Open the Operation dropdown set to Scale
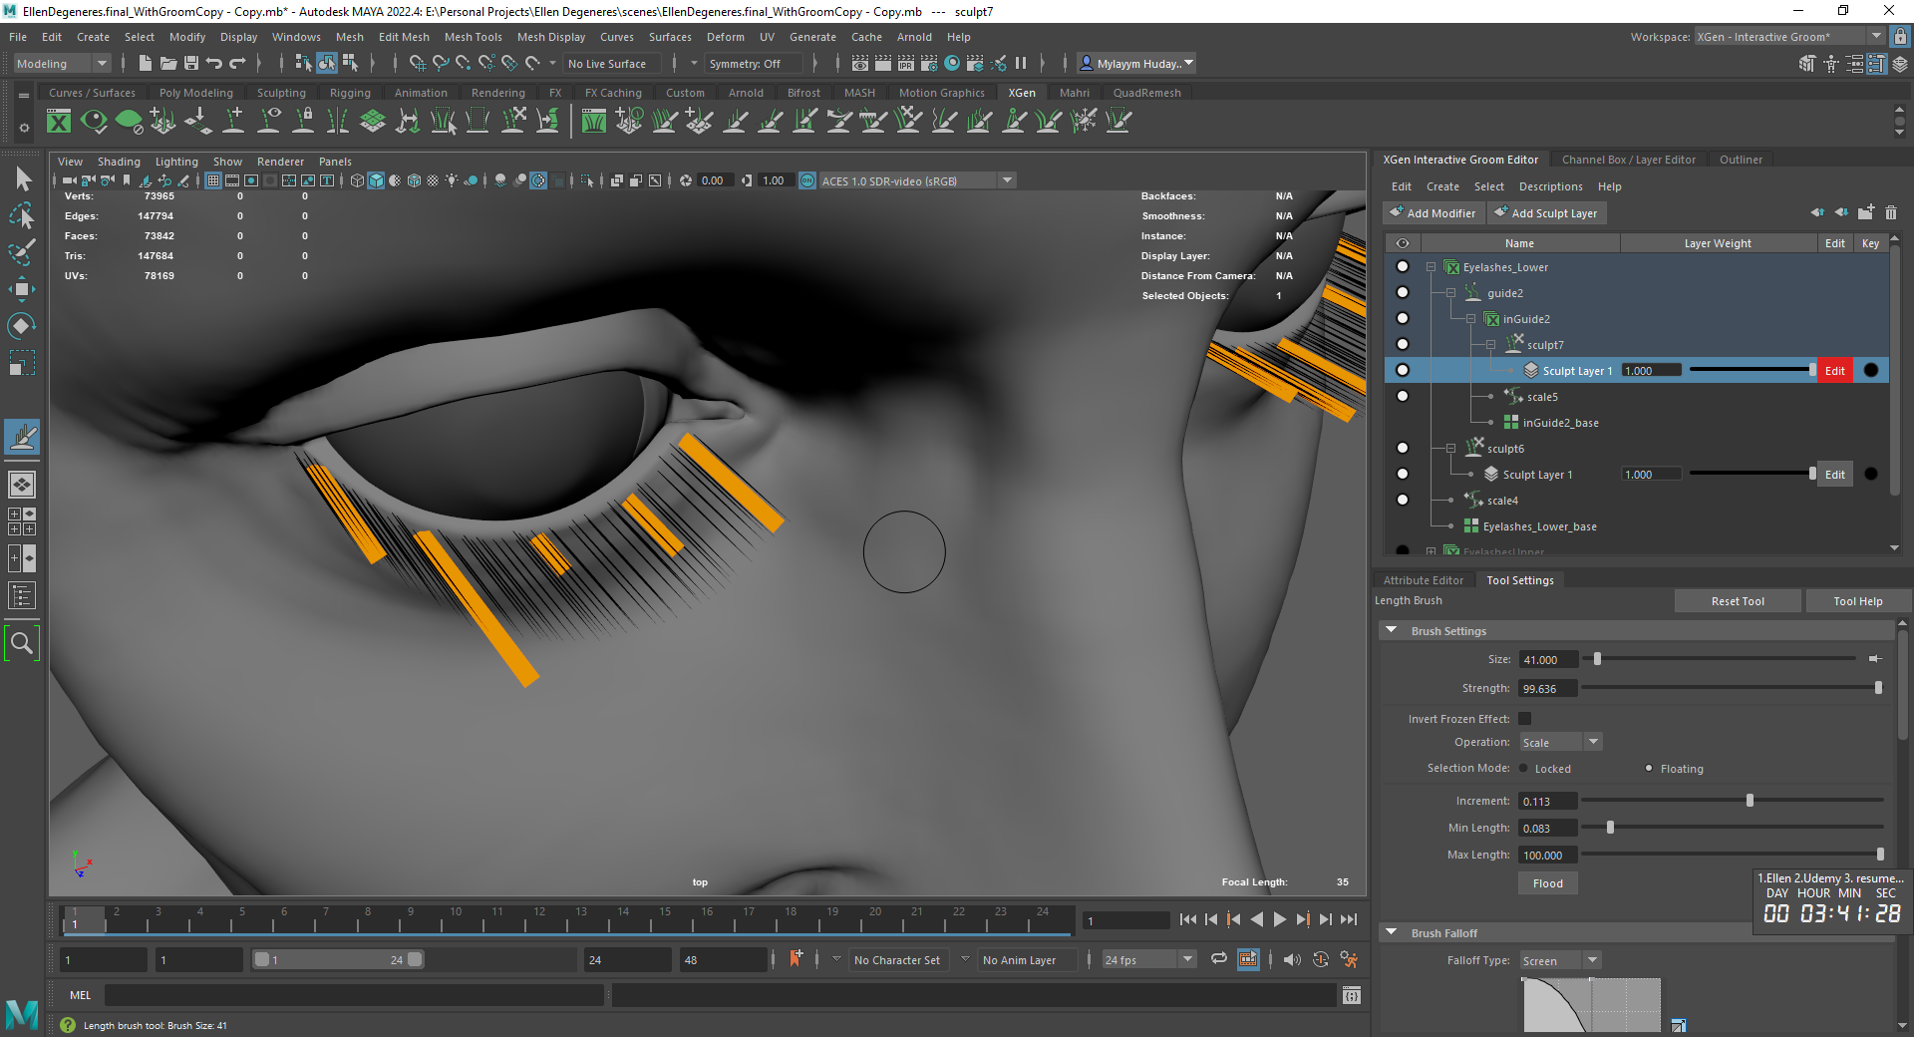Screen dimensions: 1914x1037 pyautogui.click(x=1559, y=742)
